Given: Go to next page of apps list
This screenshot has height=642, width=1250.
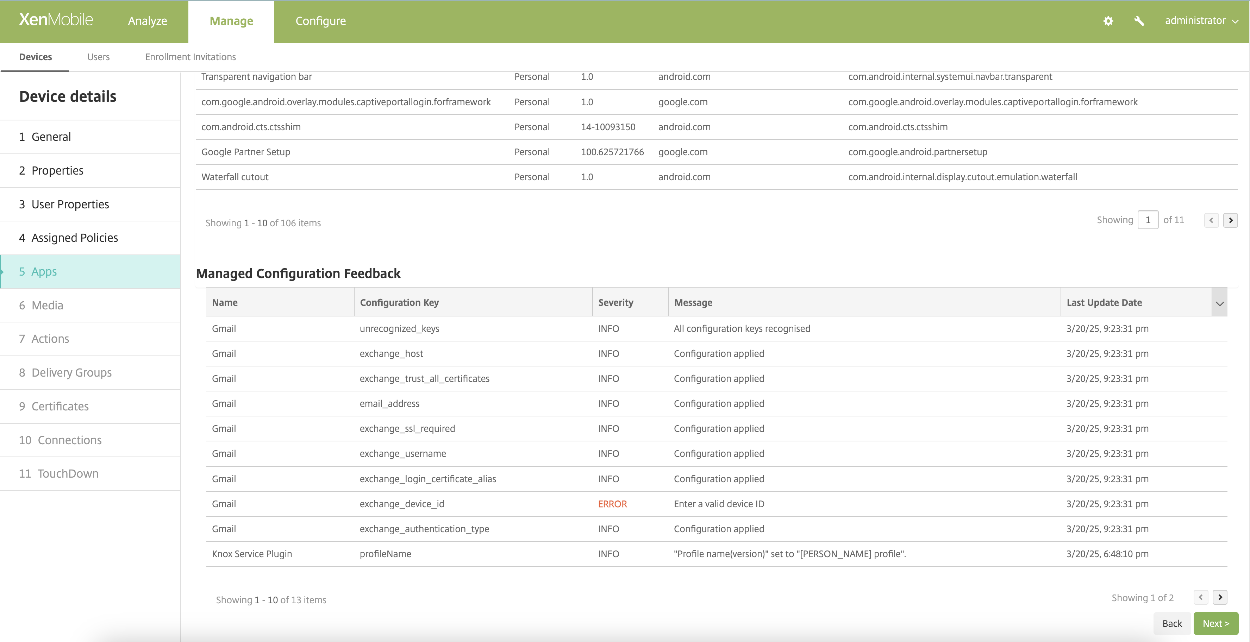Looking at the screenshot, I should [1230, 220].
